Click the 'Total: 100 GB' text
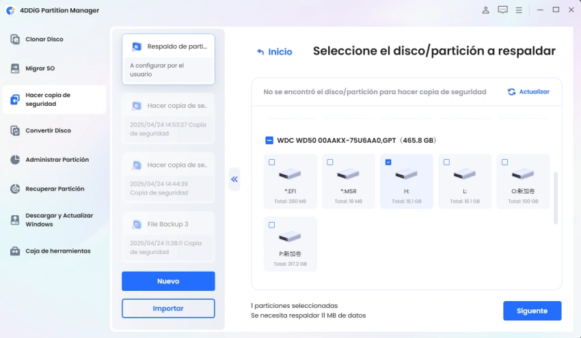 523,201
